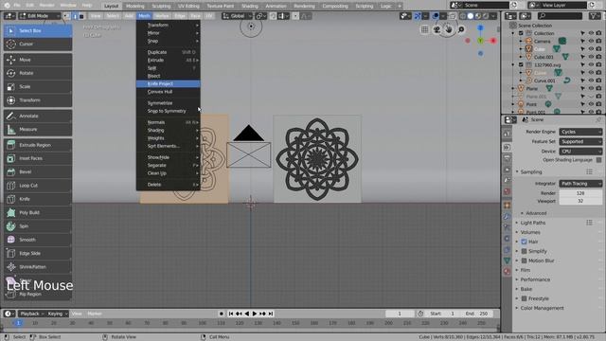Select the Extrude Region tool

click(38, 145)
